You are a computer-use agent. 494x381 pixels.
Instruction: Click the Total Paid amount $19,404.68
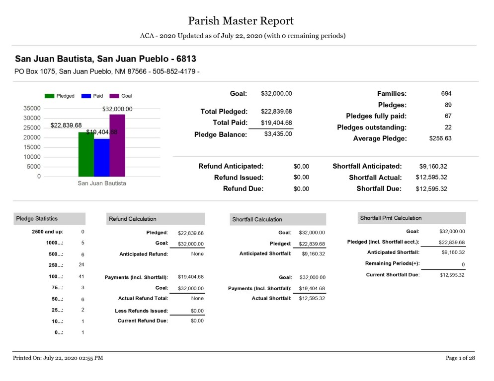276,123
